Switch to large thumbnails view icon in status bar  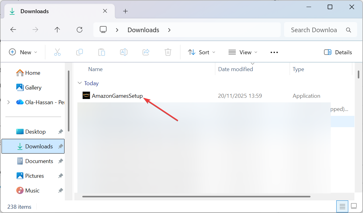coord(354,206)
